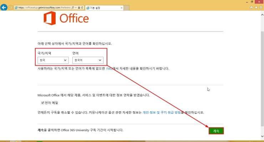Minimize the browser window

pyautogui.click(x=247, y=2)
